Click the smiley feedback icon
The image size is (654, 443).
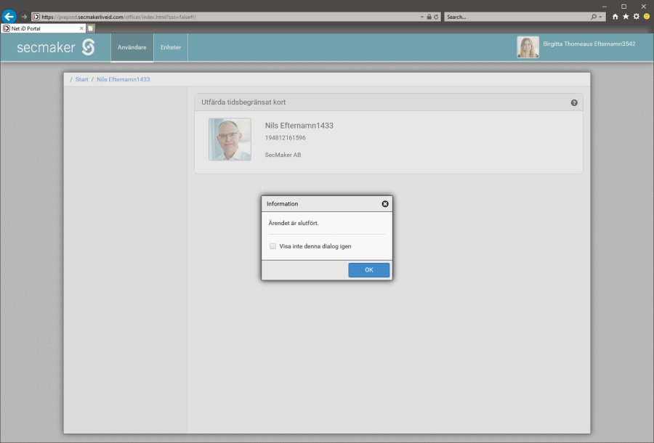tap(647, 17)
